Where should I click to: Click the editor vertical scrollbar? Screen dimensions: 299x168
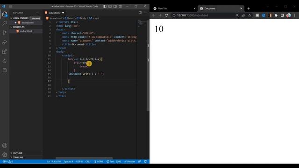(148, 66)
